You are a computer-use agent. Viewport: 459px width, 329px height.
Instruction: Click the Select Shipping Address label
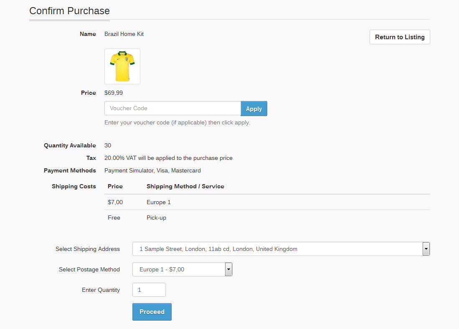coord(88,249)
